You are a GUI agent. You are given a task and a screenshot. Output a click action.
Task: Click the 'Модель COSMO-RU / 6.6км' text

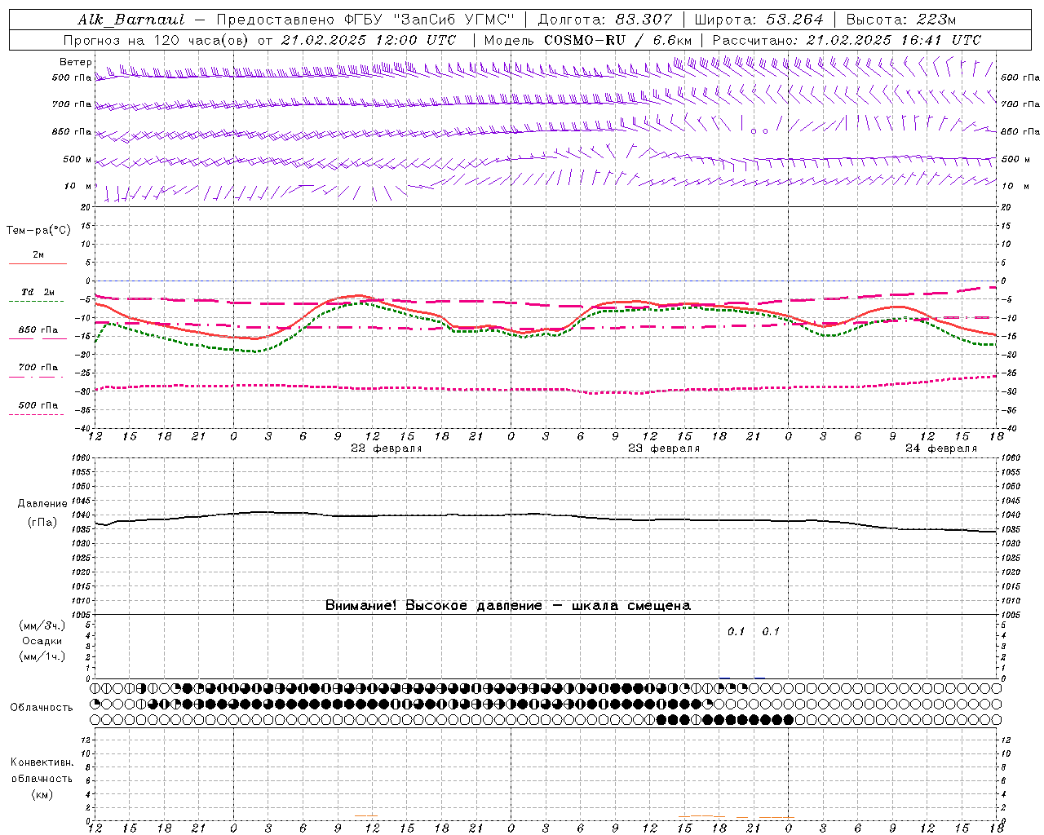pyautogui.click(x=588, y=40)
